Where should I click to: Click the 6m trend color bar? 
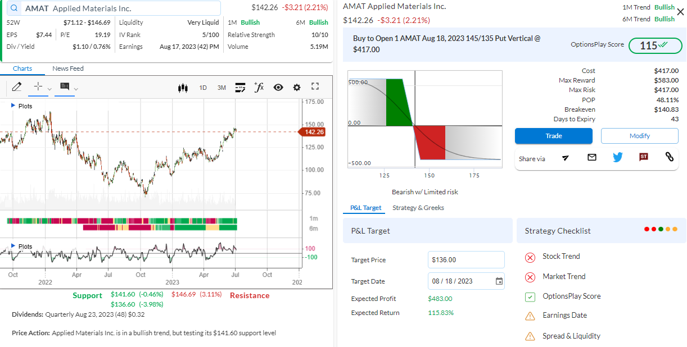coord(160,227)
